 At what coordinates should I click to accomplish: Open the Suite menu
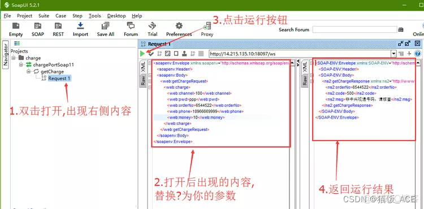[44, 16]
